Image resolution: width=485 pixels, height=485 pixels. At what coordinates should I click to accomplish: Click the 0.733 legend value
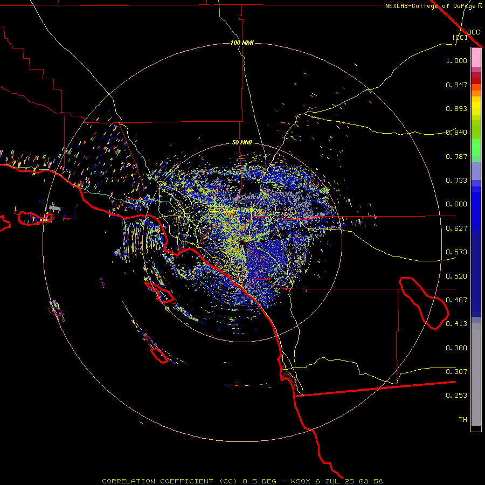456,181
